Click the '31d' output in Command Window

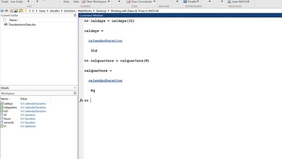(94, 51)
